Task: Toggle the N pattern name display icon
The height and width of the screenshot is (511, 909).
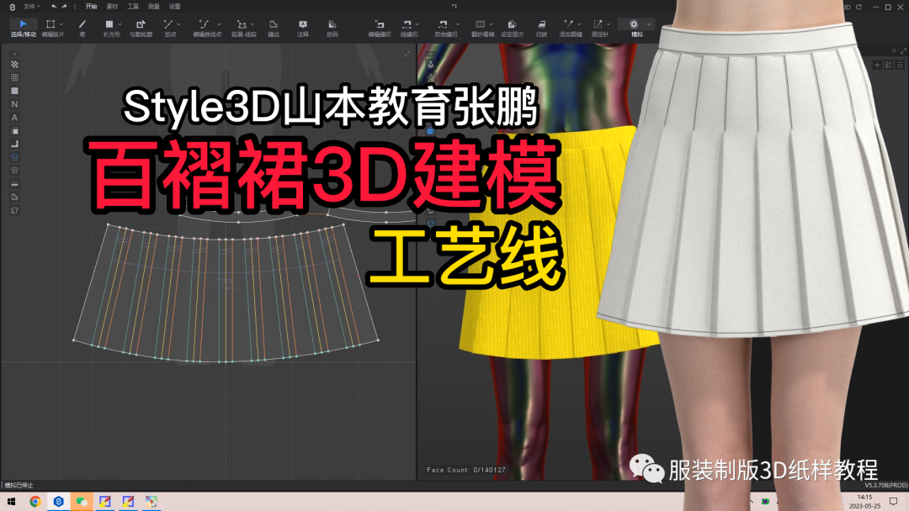Action: (x=14, y=104)
